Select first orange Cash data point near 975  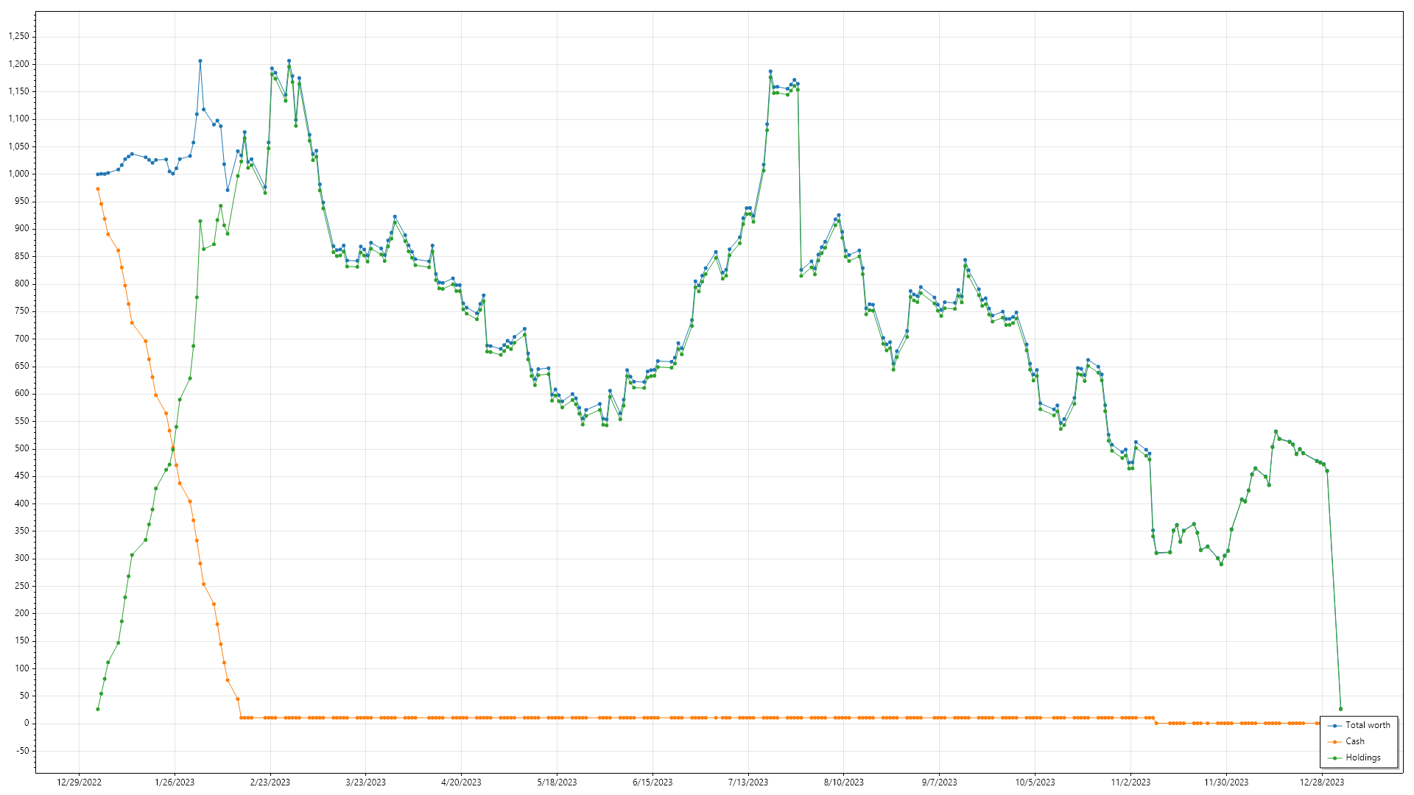point(97,189)
